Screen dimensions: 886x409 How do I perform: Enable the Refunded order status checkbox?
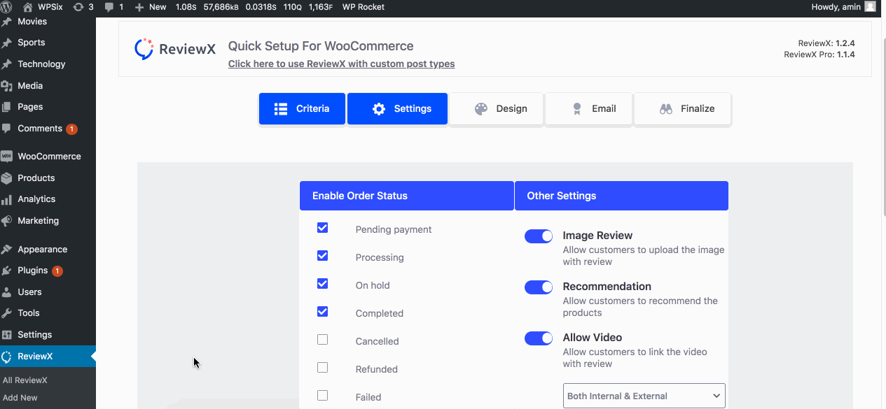[322, 368]
